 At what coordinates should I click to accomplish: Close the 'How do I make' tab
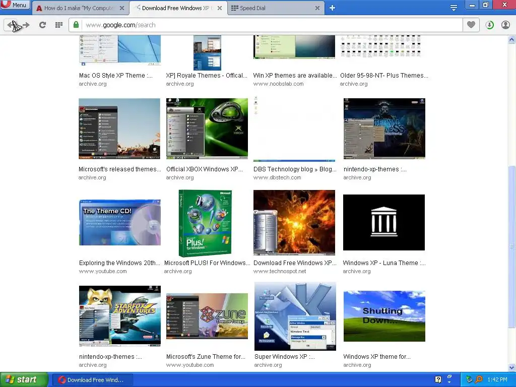(x=122, y=8)
